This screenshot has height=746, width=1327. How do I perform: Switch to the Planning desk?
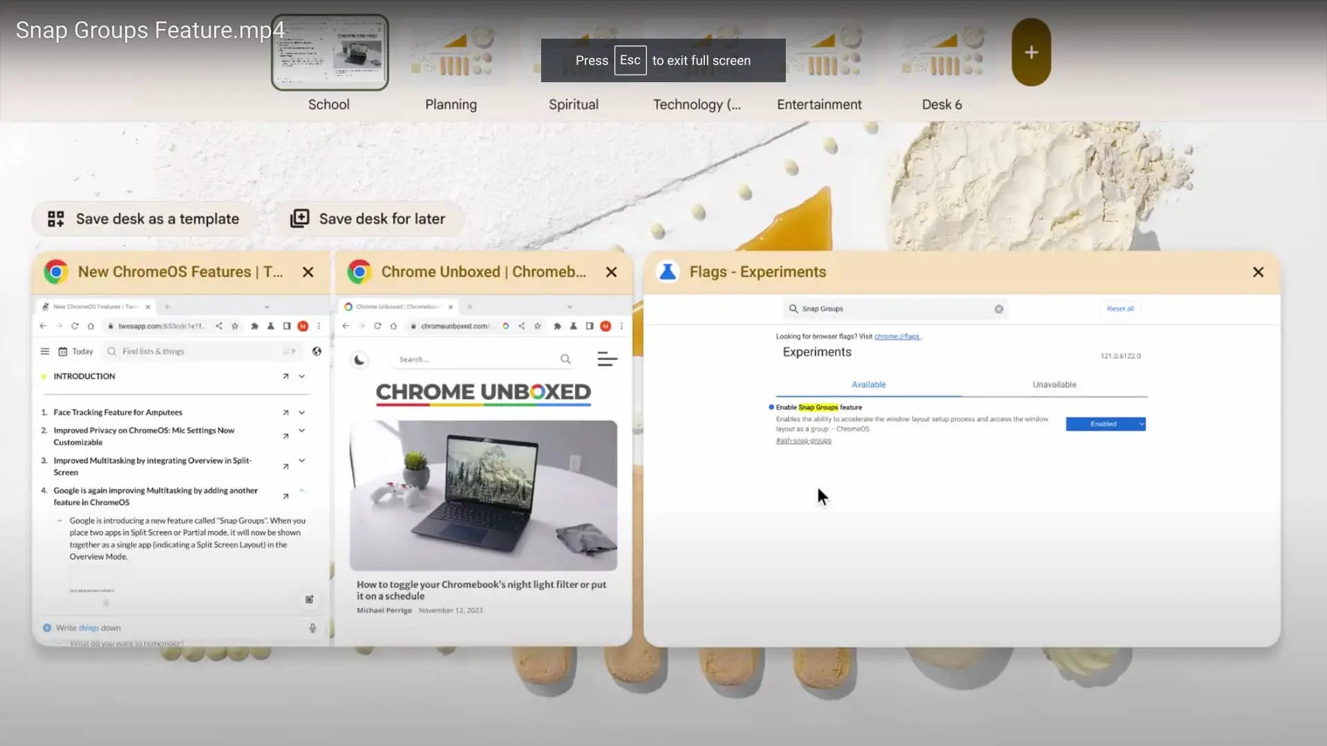point(451,52)
